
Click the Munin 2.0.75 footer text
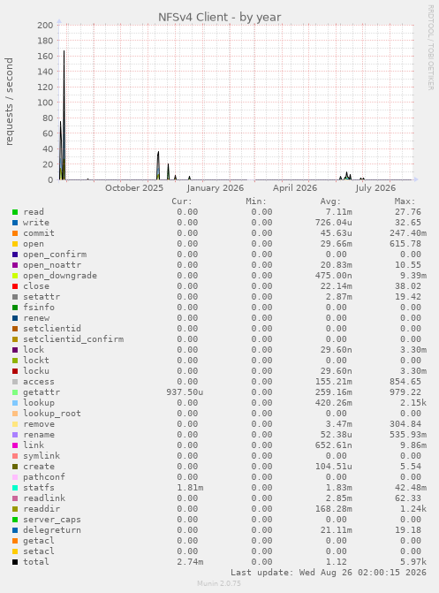click(219, 583)
